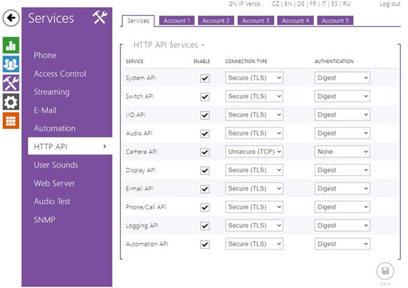The width and height of the screenshot is (408, 288).
Task: Switch to the Account 1 tab
Action: [x=176, y=21]
